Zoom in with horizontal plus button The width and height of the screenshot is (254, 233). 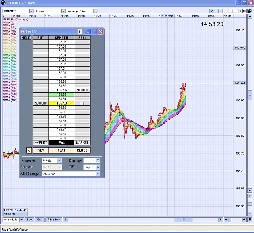pyautogui.click(x=244, y=220)
